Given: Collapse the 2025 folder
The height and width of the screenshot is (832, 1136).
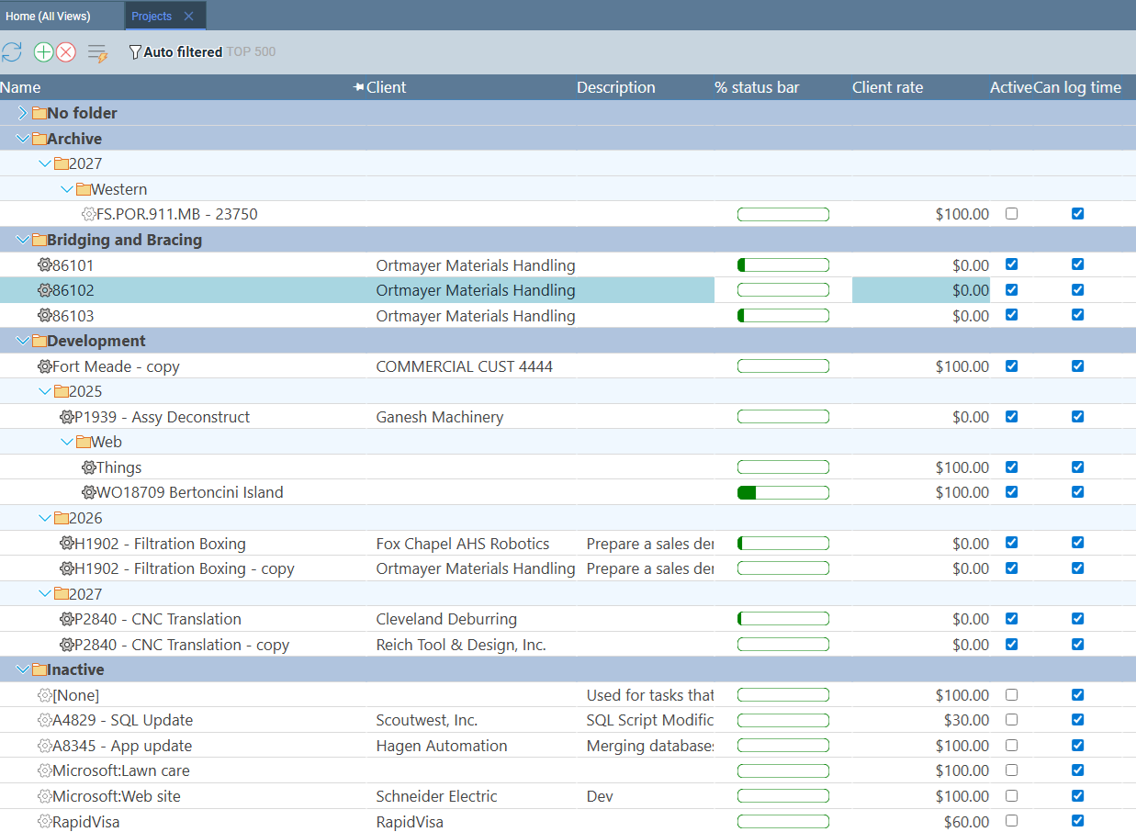Looking at the screenshot, I should (x=45, y=391).
